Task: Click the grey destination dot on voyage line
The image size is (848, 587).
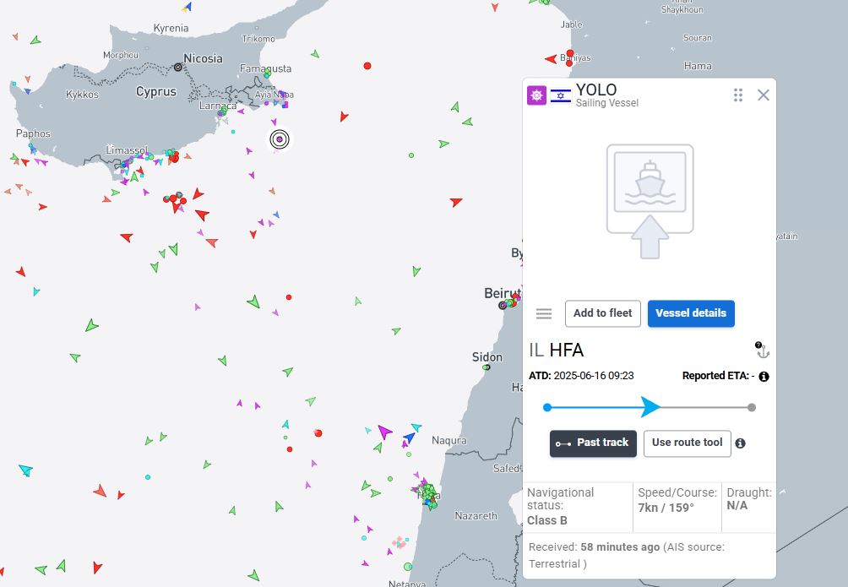Action: (751, 407)
